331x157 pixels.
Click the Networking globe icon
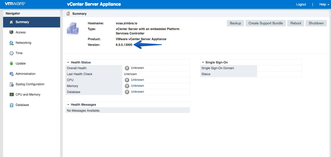[11, 43]
